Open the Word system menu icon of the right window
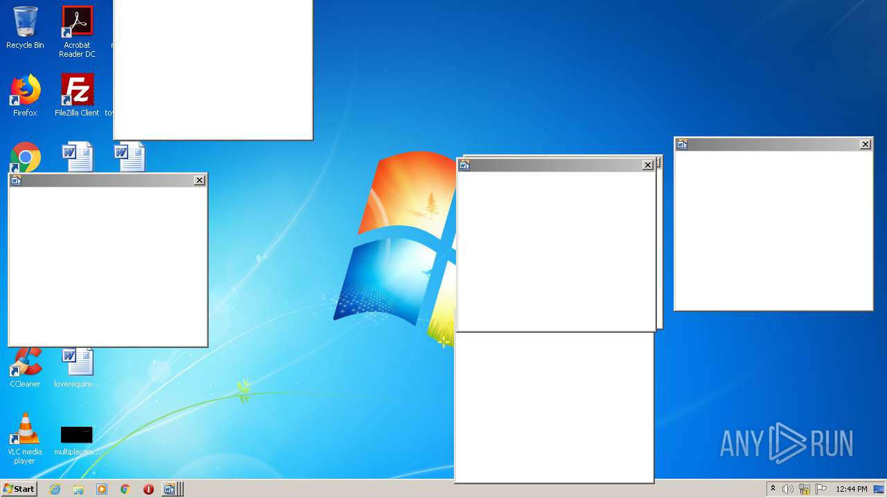 click(x=683, y=144)
